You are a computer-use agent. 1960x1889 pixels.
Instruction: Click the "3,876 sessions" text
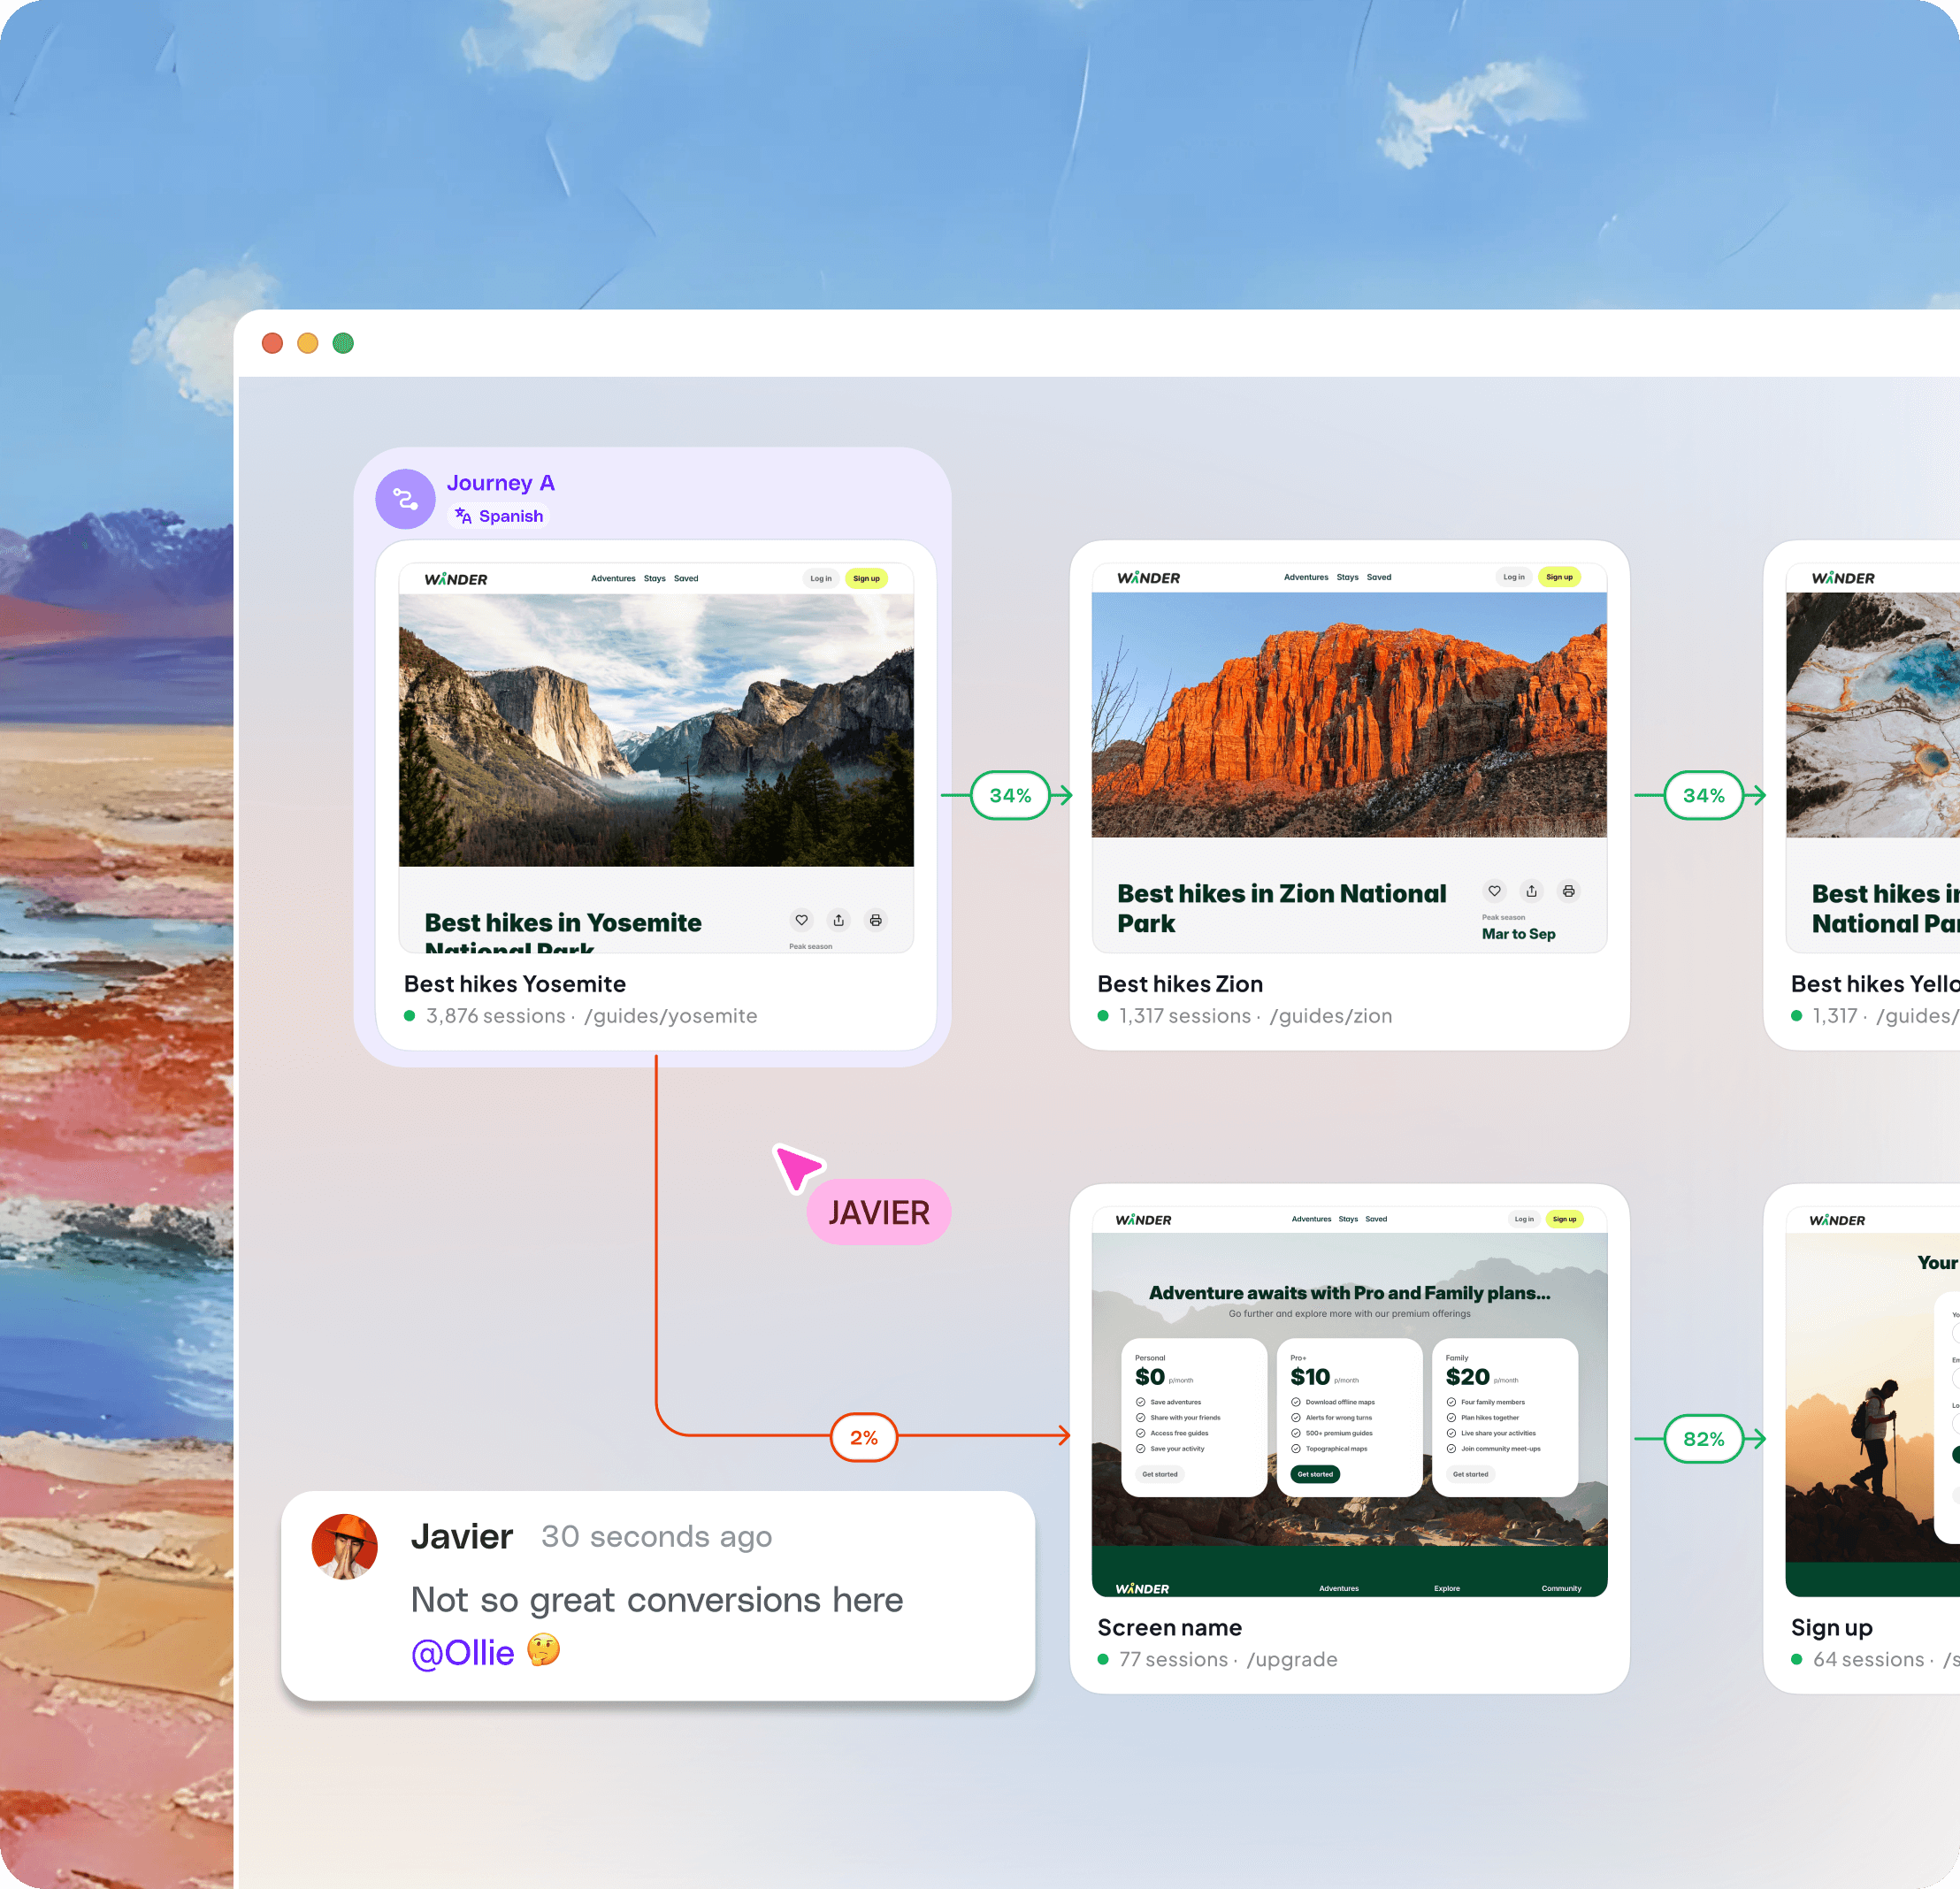click(495, 1016)
